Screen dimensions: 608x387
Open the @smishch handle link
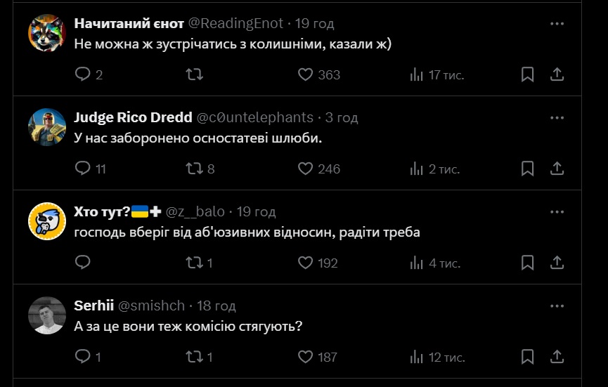[x=151, y=306]
